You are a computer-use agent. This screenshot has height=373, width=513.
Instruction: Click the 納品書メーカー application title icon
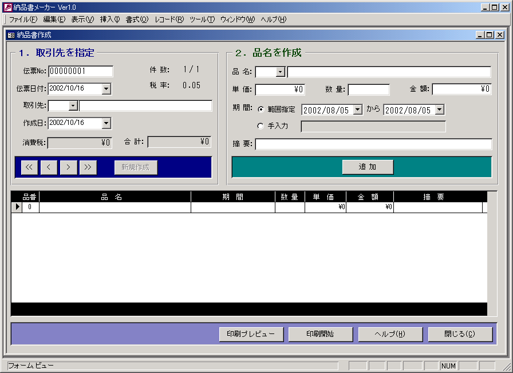(x=7, y=7)
